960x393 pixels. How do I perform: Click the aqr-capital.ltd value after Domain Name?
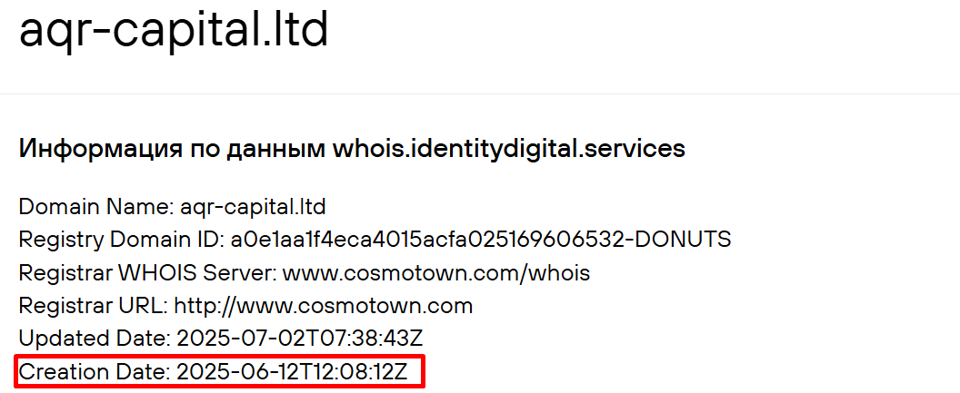(x=248, y=206)
